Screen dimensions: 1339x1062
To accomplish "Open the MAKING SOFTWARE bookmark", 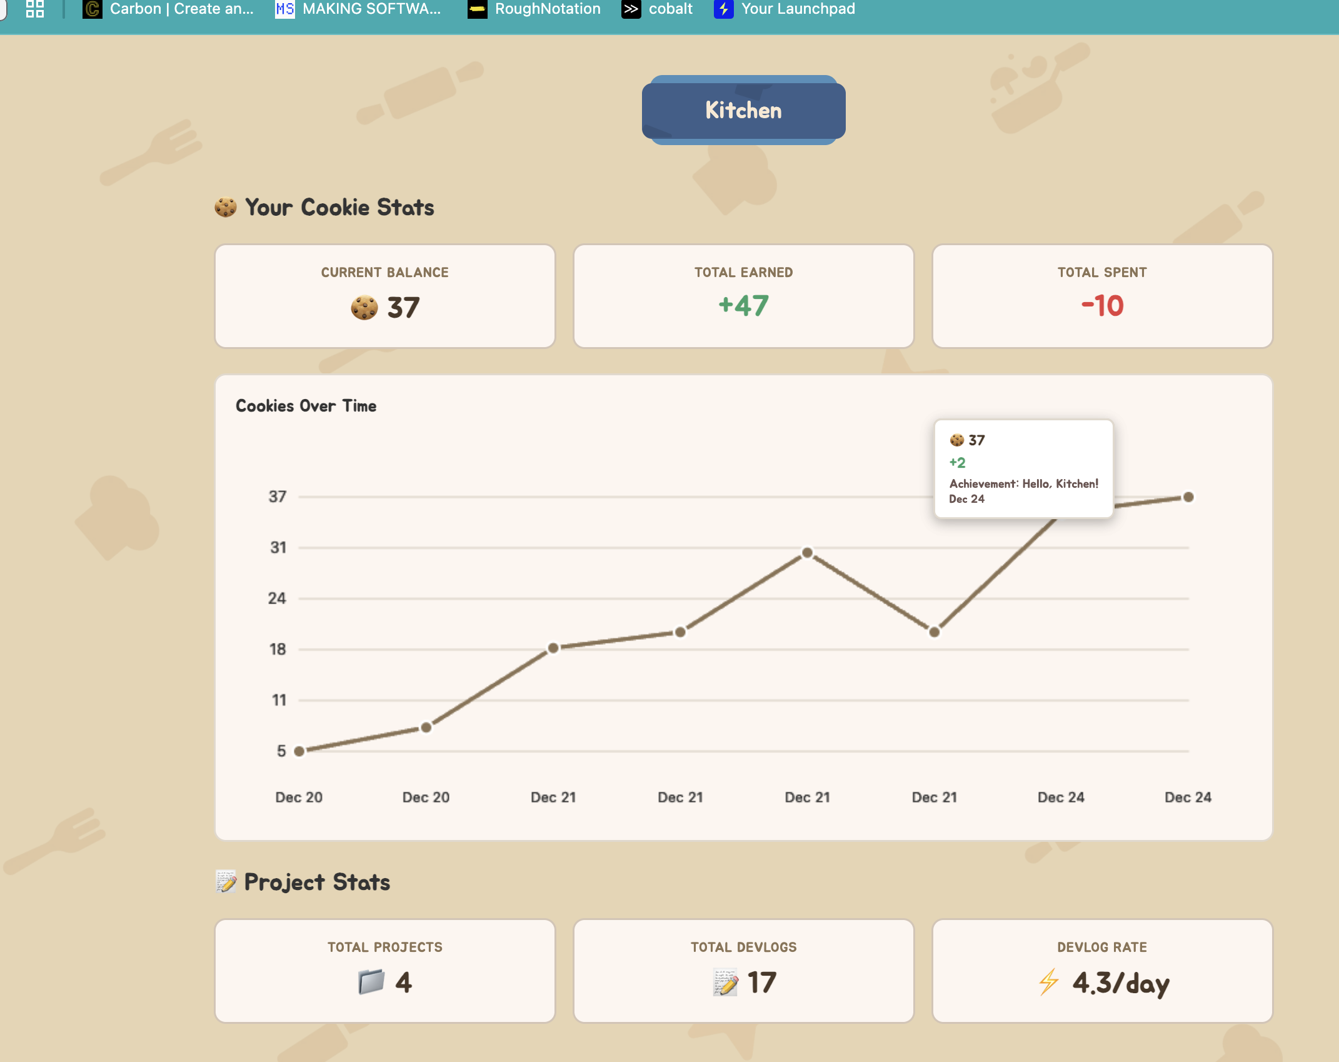I will coord(359,9).
